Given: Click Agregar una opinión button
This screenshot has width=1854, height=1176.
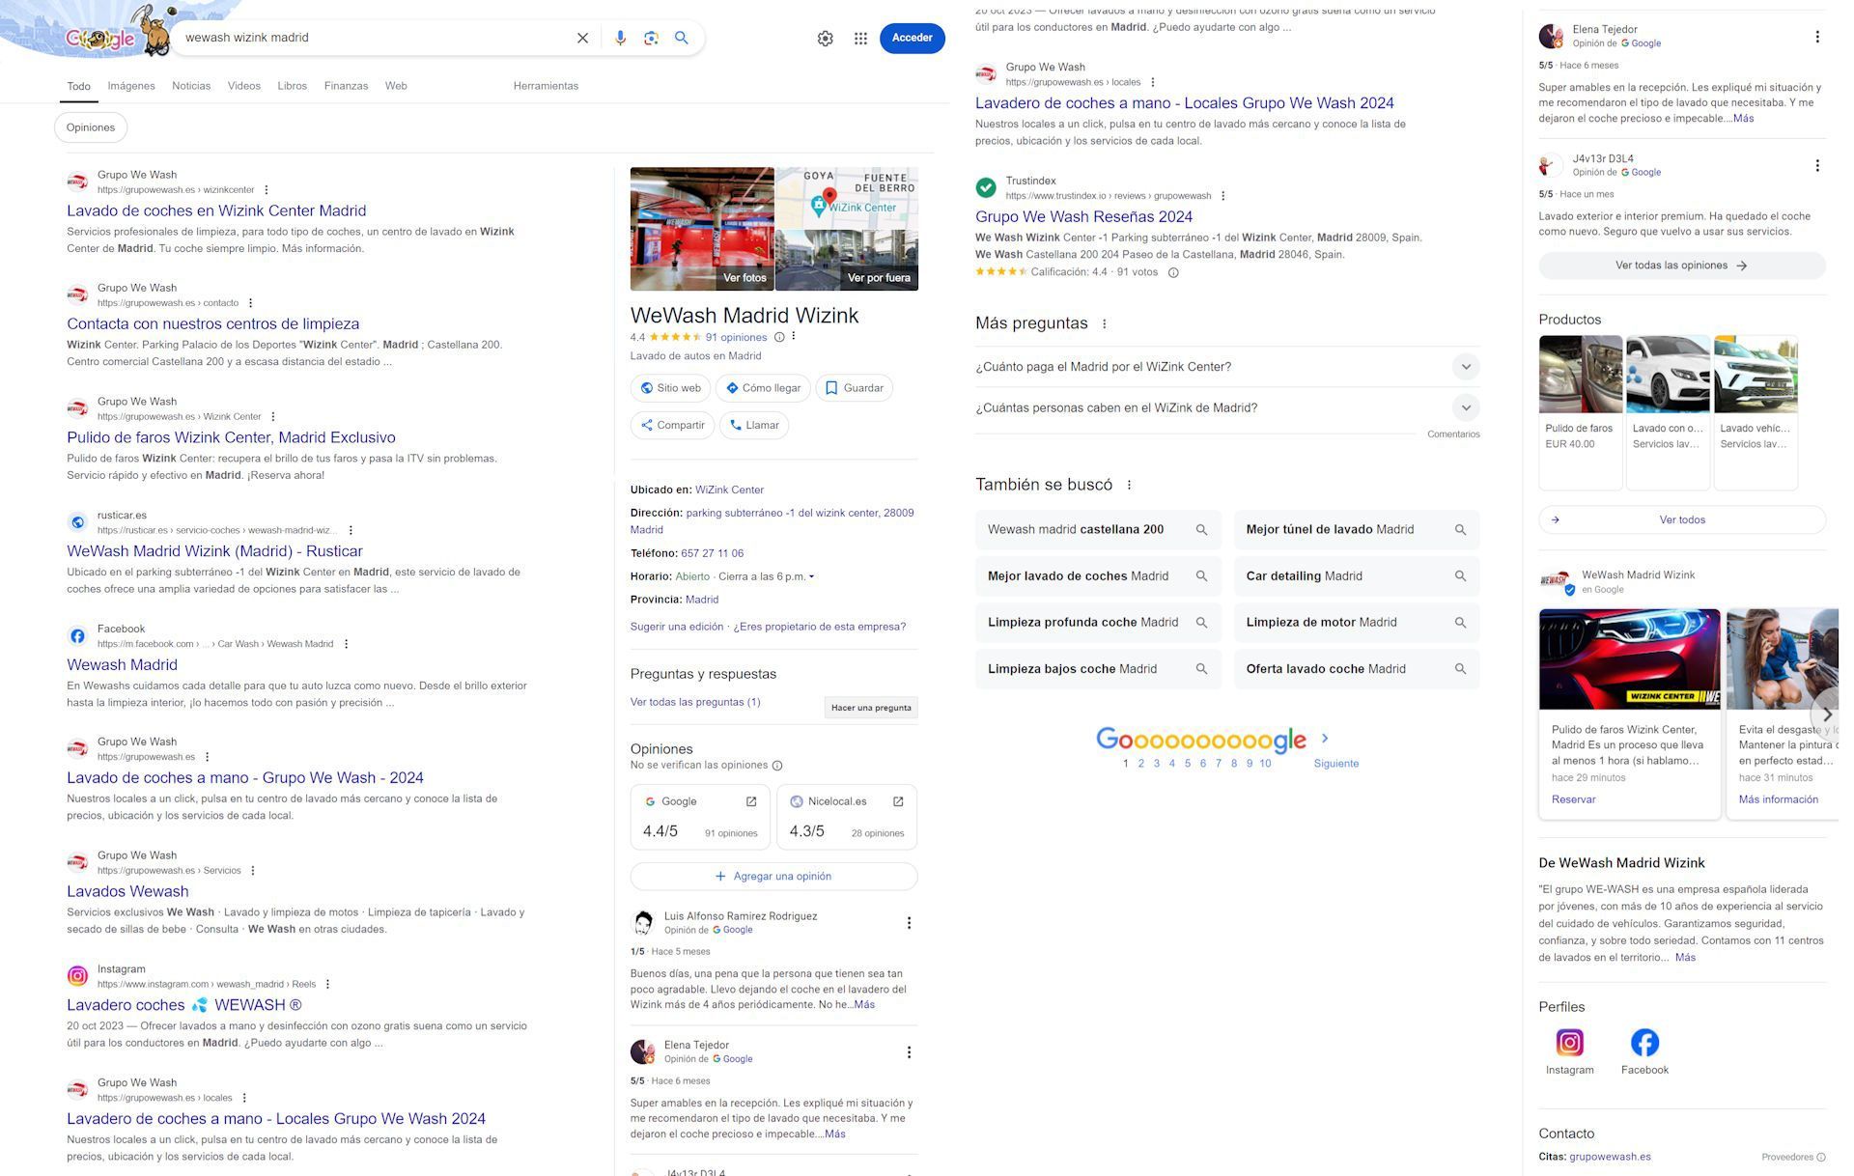Looking at the screenshot, I should click(773, 877).
